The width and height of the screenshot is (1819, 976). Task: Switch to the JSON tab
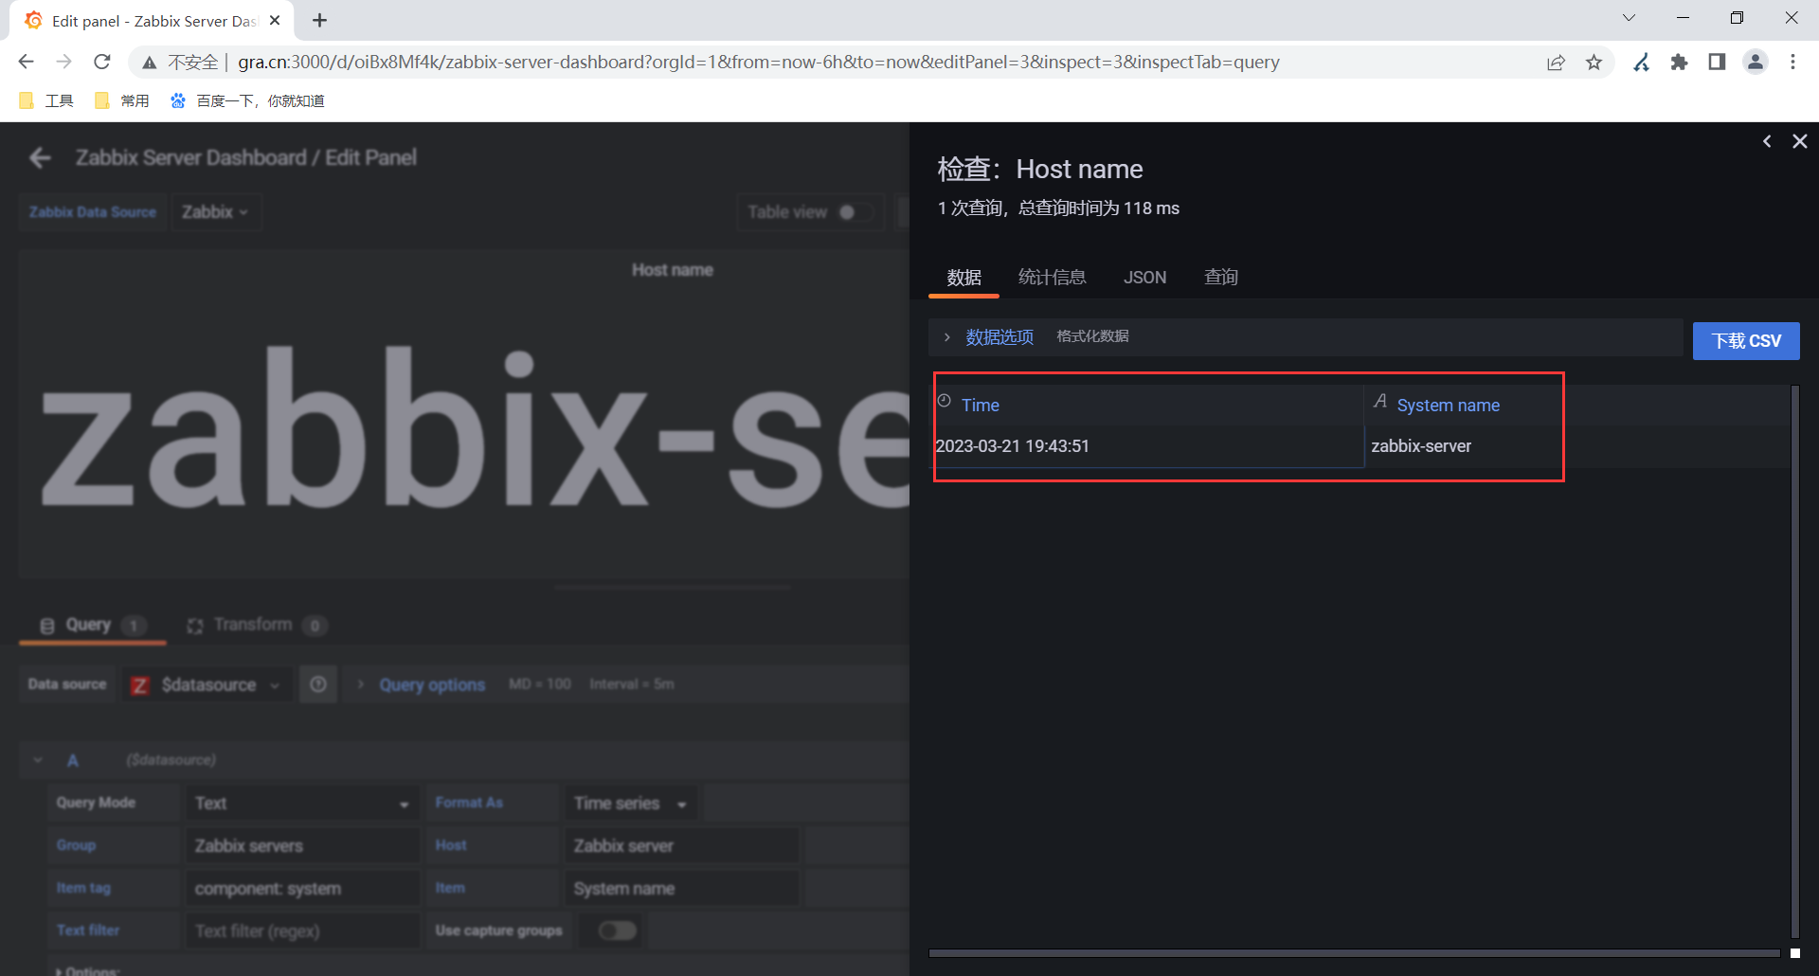(x=1144, y=278)
